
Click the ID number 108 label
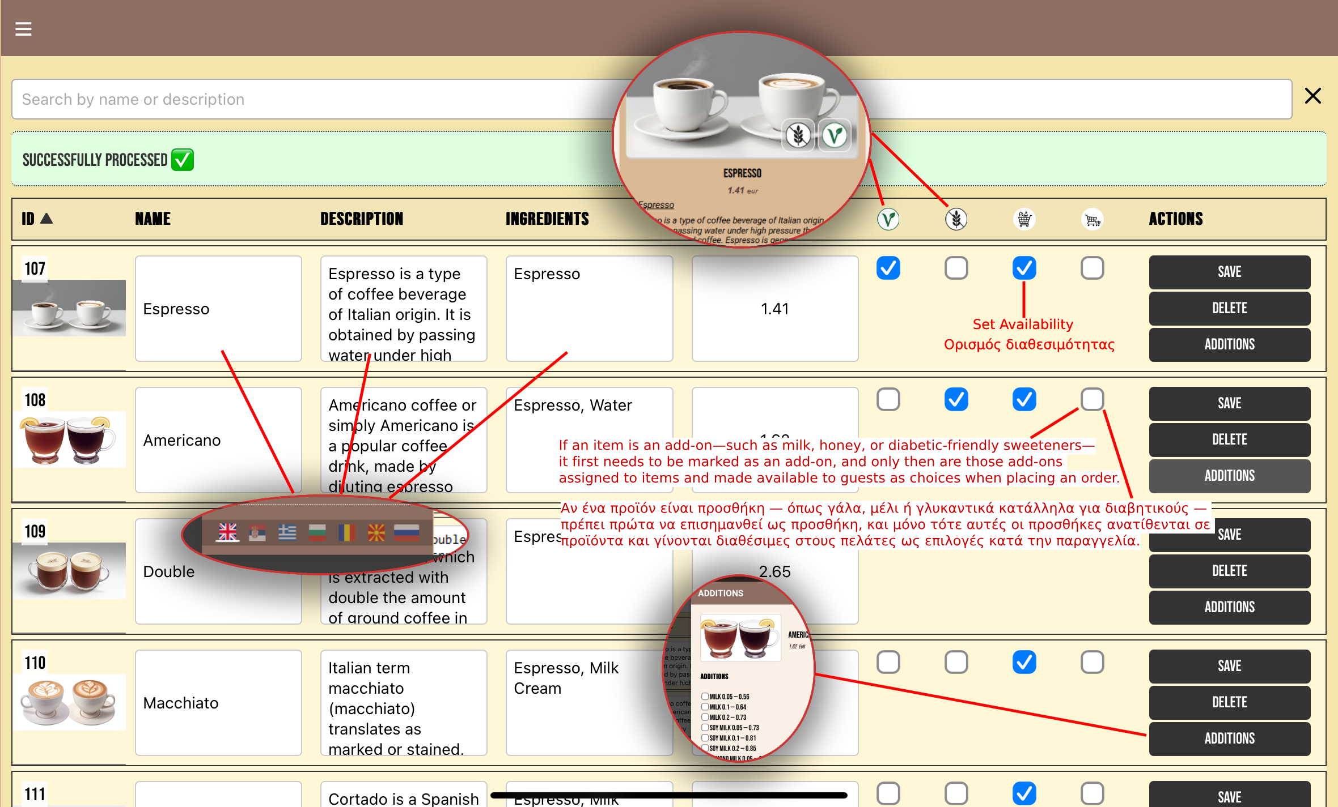pyautogui.click(x=35, y=400)
